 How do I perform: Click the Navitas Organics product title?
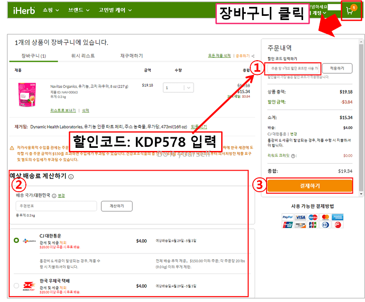[89, 87]
